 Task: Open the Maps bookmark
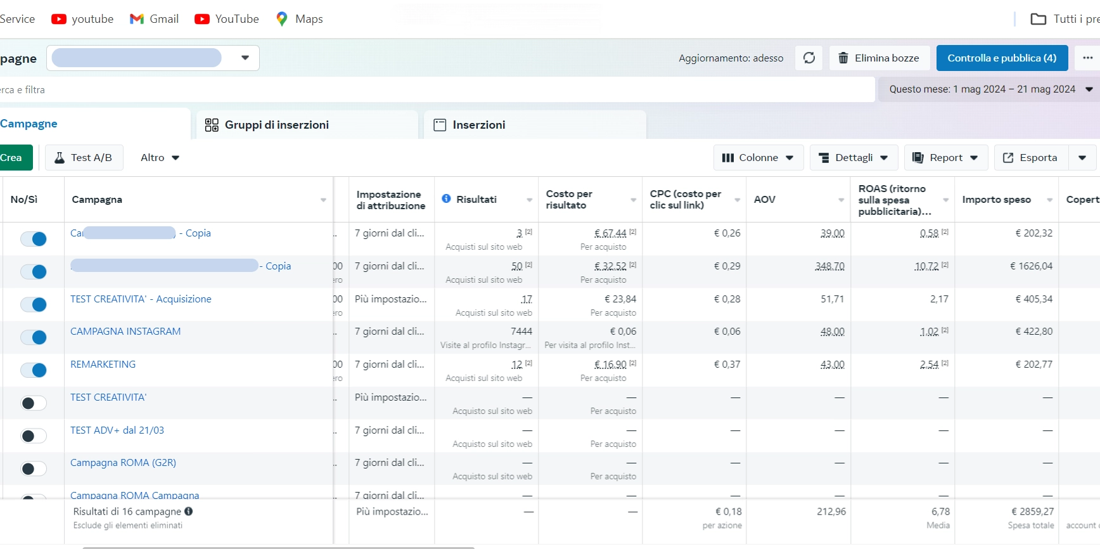[x=299, y=19]
